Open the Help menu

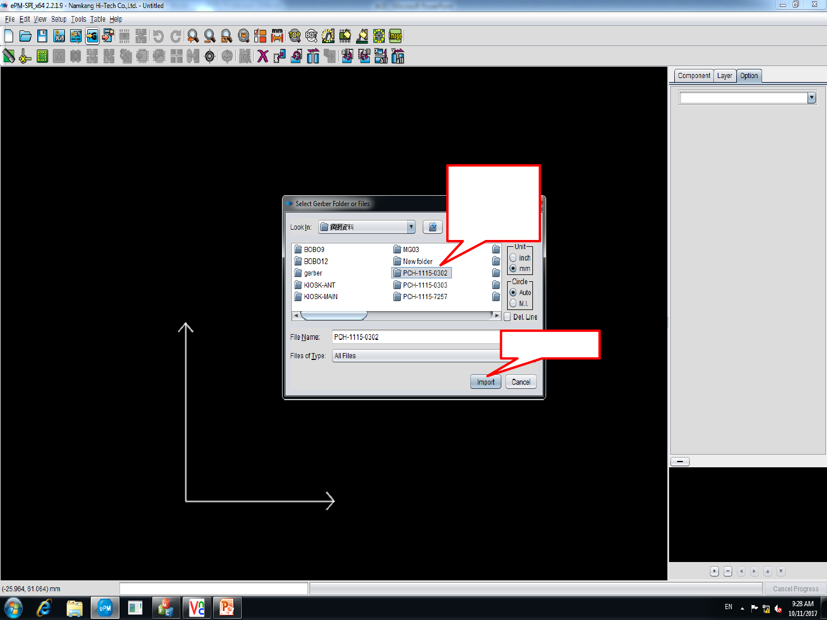(x=116, y=19)
